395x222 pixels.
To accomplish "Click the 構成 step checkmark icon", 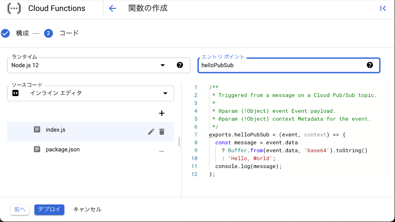I will pos(5,33).
